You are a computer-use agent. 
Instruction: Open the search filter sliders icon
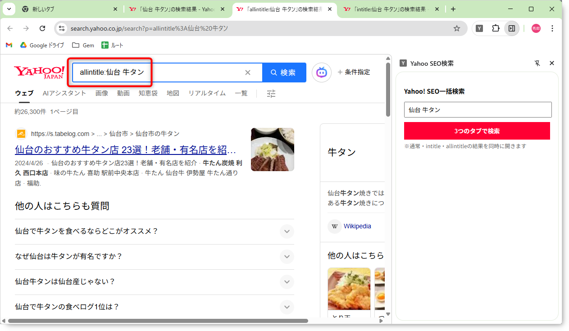click(x=271, y=94)
